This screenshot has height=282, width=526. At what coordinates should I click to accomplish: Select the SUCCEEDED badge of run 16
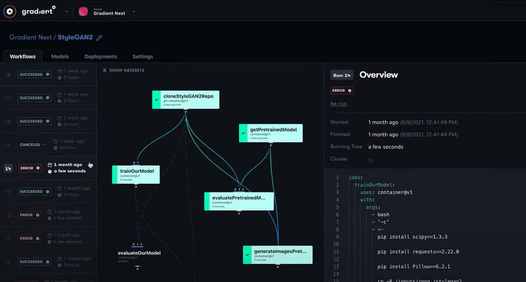34,121
